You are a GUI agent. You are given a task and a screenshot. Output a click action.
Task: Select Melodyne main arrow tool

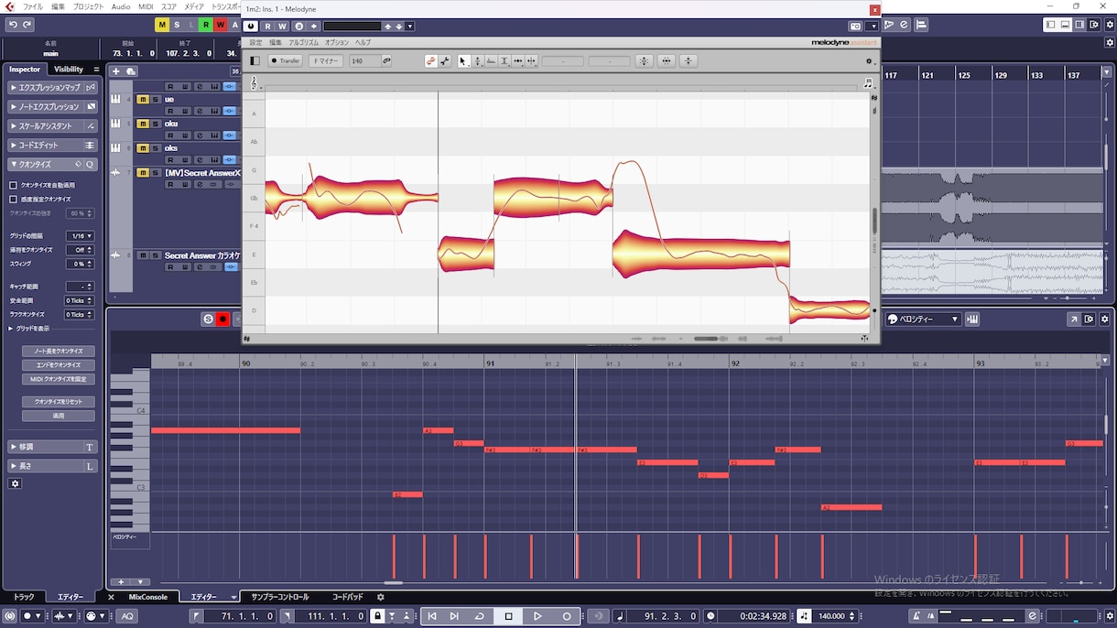point(463,61)
